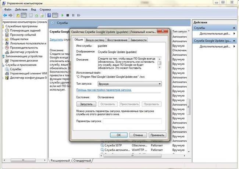239x169 pixels.
Task: Restart the service with the toolbar restart icon
Action: click(79, 15)
